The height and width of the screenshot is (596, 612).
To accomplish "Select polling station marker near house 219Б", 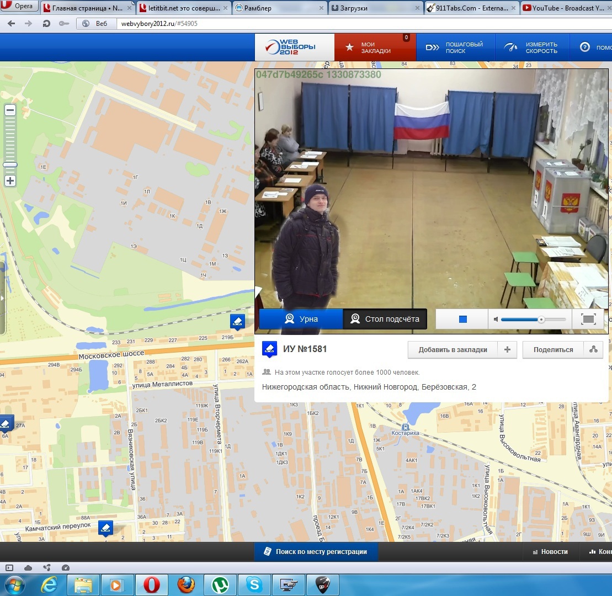I will coord(237,322).
